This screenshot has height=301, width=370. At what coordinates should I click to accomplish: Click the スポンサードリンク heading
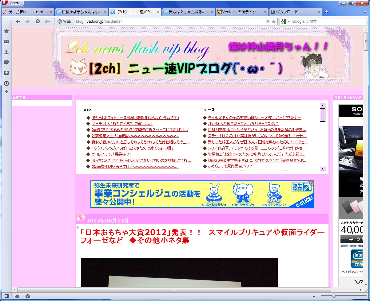tap(348, 97)
